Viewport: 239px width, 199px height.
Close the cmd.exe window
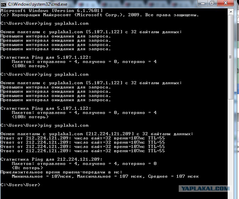click(226, 3)
